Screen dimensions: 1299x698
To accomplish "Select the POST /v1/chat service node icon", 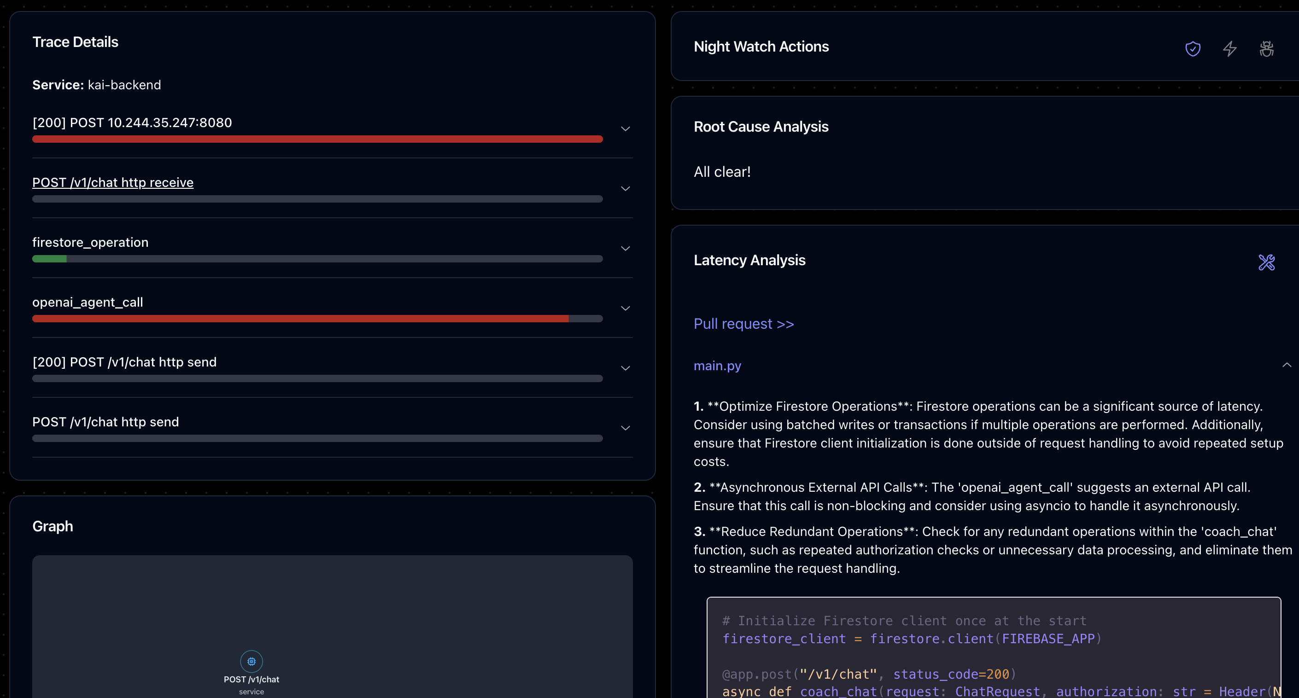I will tap(251, 661).
